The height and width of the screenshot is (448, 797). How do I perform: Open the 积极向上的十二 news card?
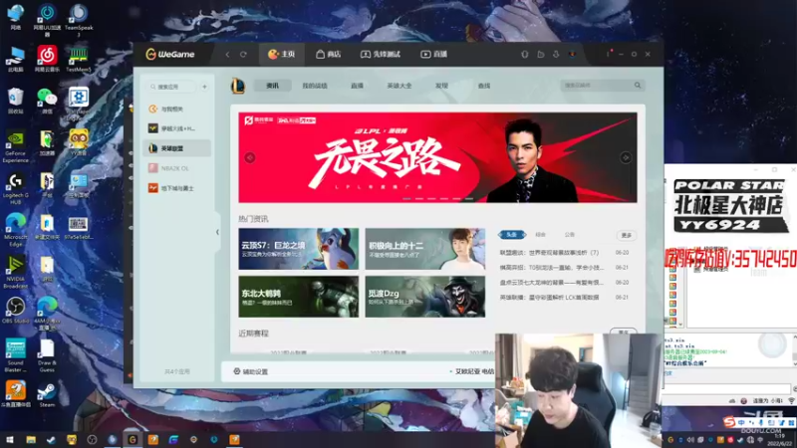tap(425, 249)
